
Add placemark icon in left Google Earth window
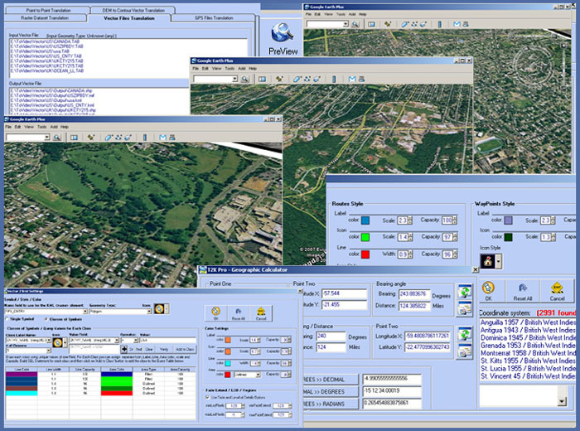91,138
